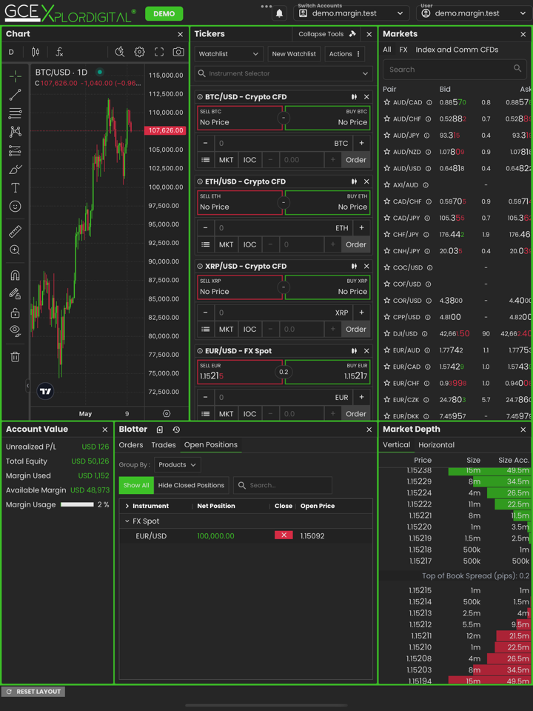Screen dimensions: 533x711
Task: Select the ruler measure tool
Action: [x=15, y=231]
